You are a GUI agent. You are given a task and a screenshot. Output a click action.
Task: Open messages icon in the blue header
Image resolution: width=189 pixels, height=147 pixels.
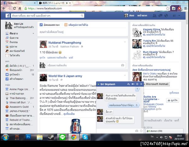(x=160, y=15)
